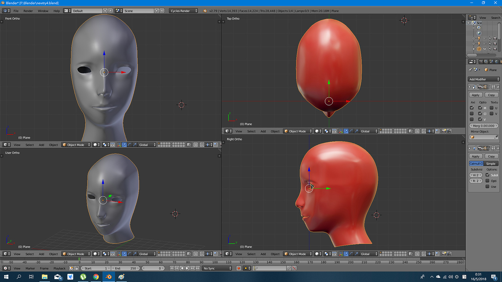502x282 pixels.
Task: Open the Cycles Render engine dropdown
Action: pyautogui.click(x=184, y=11)
